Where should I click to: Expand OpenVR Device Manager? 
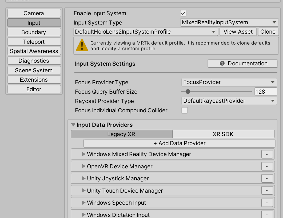(x=83, y=166)
